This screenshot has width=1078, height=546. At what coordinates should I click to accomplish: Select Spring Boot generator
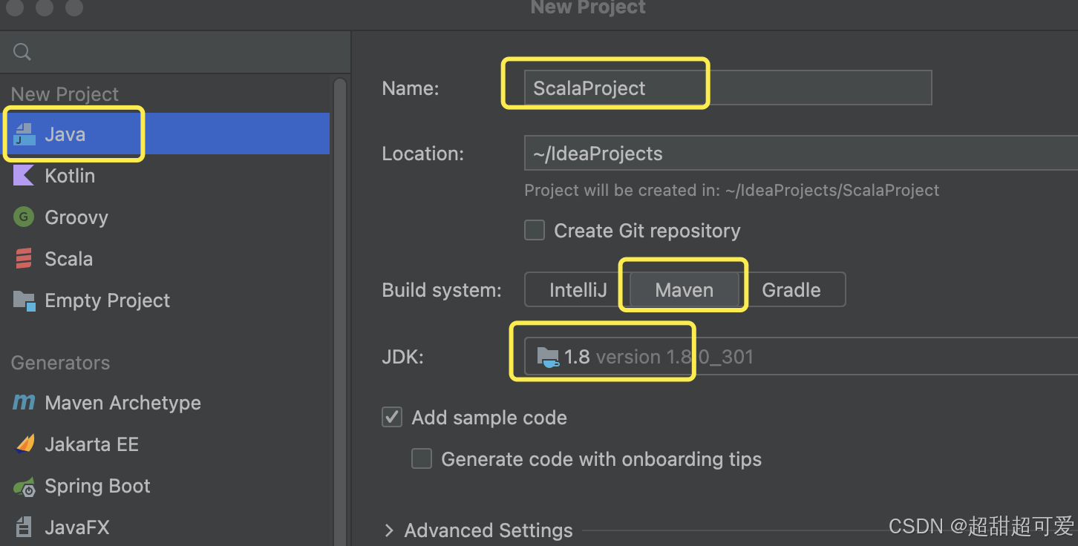[166, 486]
